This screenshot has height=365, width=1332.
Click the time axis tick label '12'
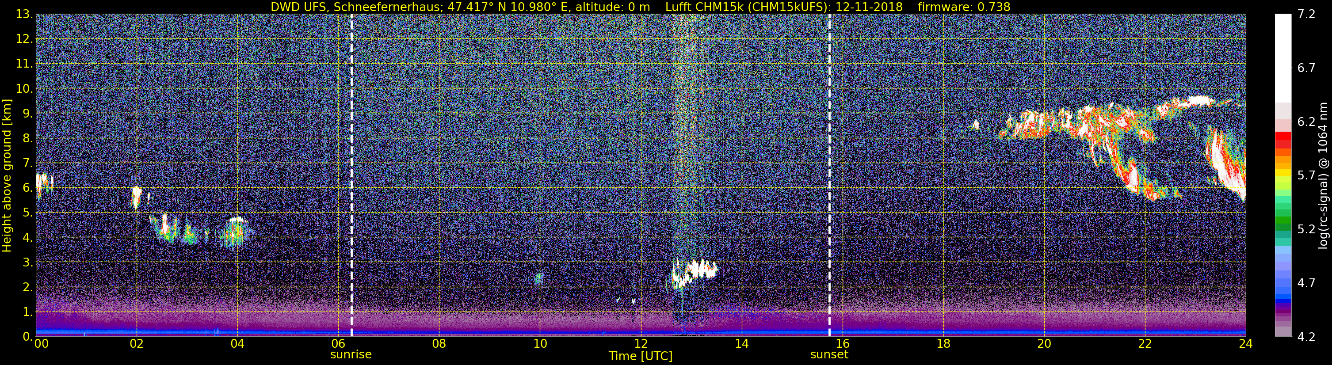(x=641, y=344)
